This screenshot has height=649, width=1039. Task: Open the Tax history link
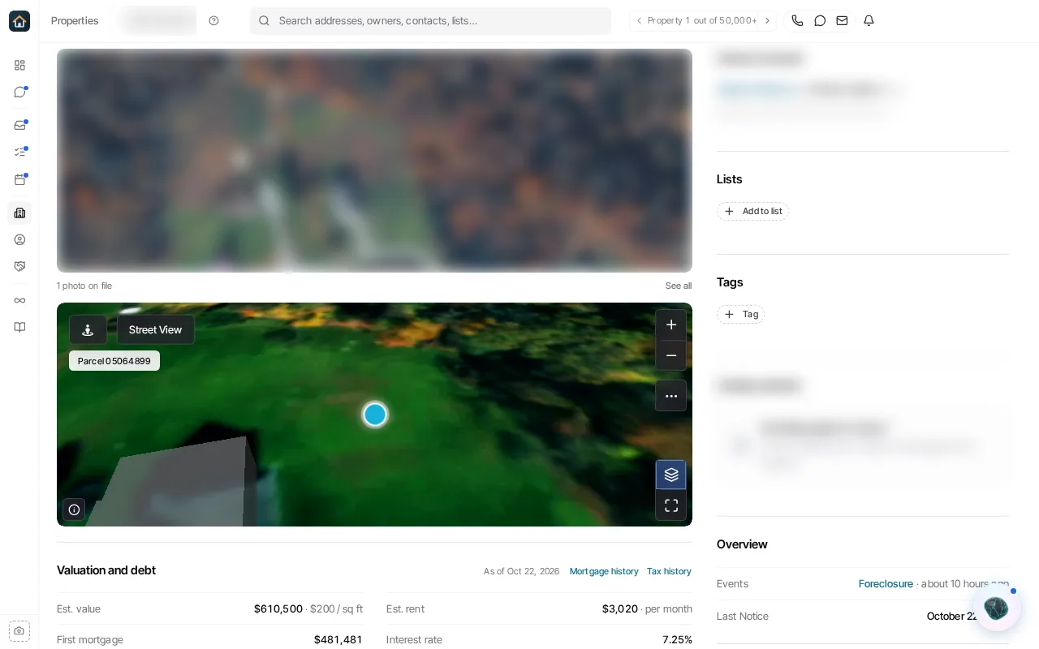click(669, 571)
